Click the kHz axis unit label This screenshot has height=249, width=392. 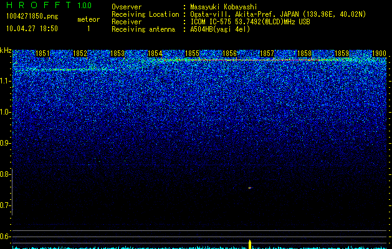6,50
